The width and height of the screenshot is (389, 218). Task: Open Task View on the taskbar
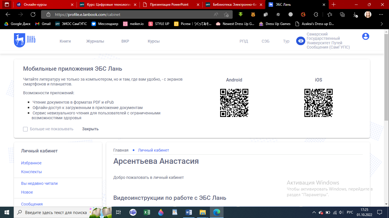click(x=119, y=212)
